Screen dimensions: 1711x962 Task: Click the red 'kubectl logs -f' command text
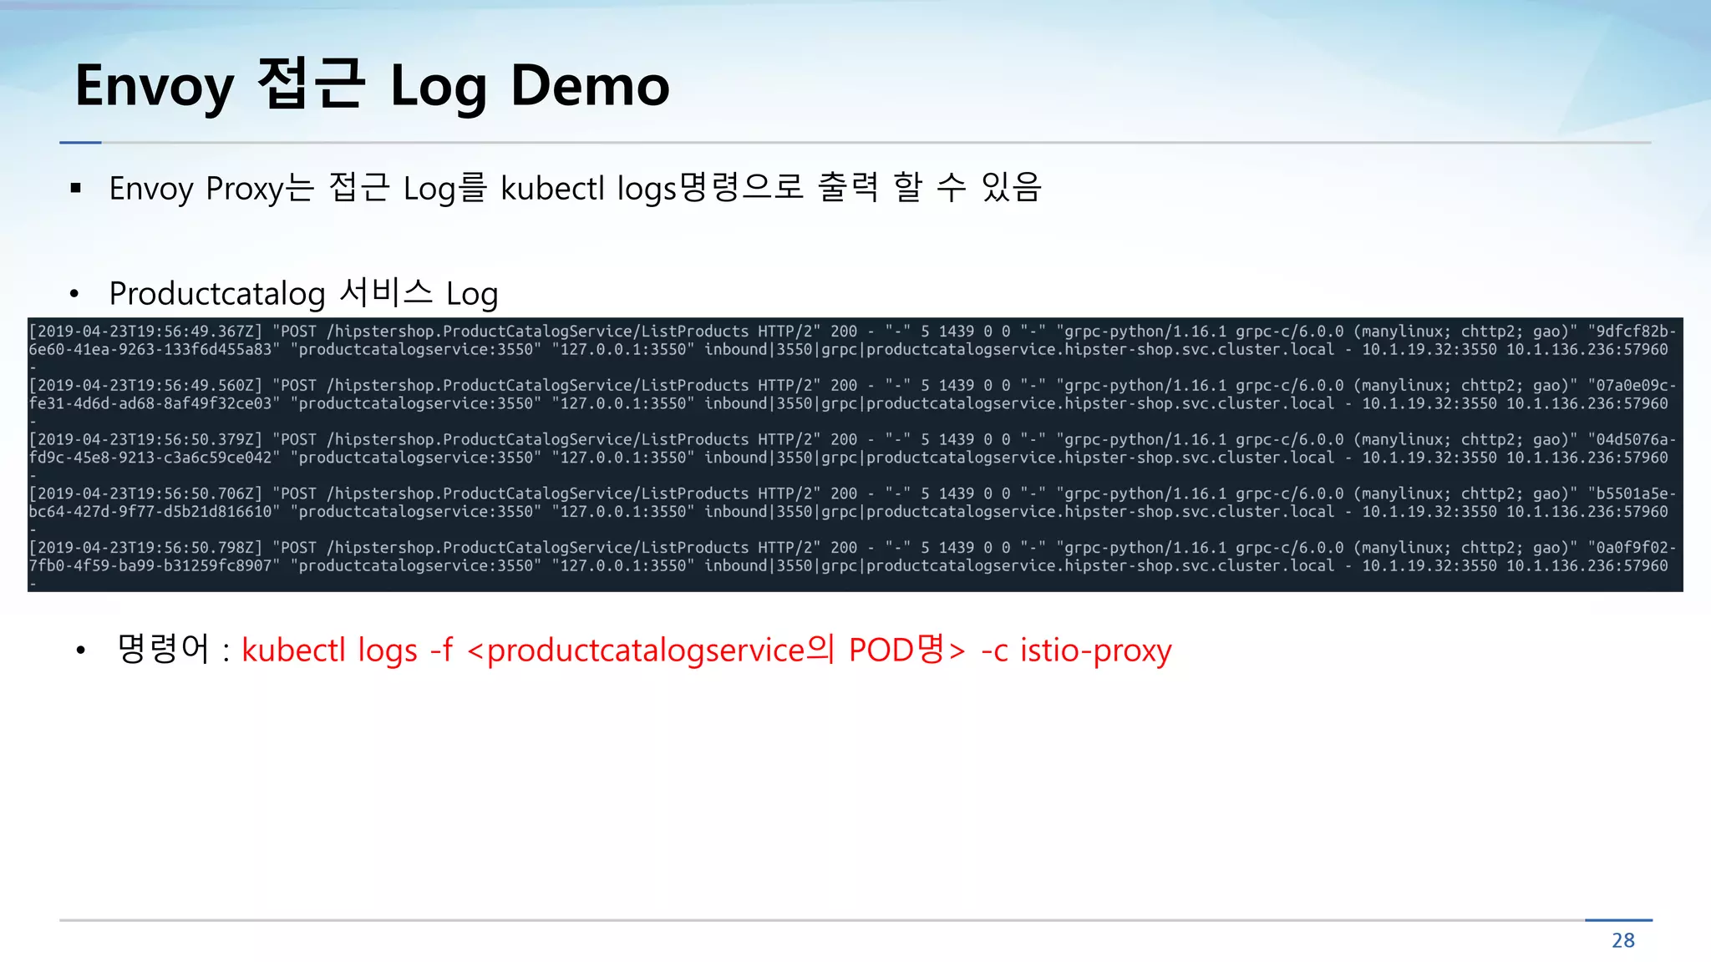[348, 650]
